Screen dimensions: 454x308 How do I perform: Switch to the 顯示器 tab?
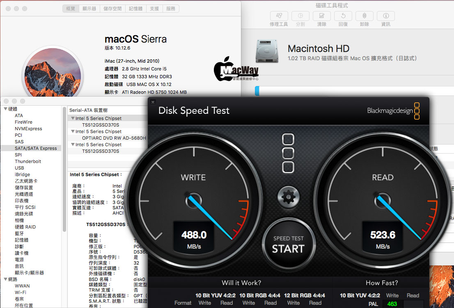89,9
